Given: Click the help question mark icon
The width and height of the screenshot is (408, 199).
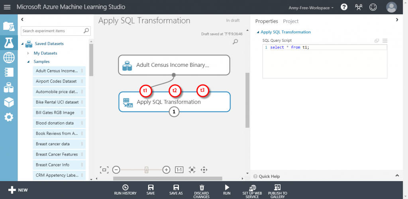Looking at the screenshot, I should point(344,7).
